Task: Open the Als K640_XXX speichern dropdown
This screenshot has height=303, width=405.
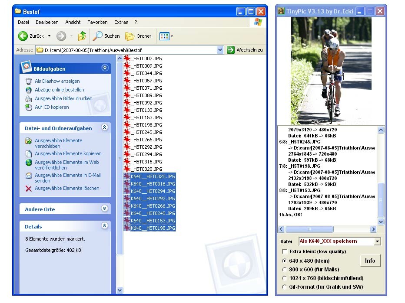Action: coord(377,241)
